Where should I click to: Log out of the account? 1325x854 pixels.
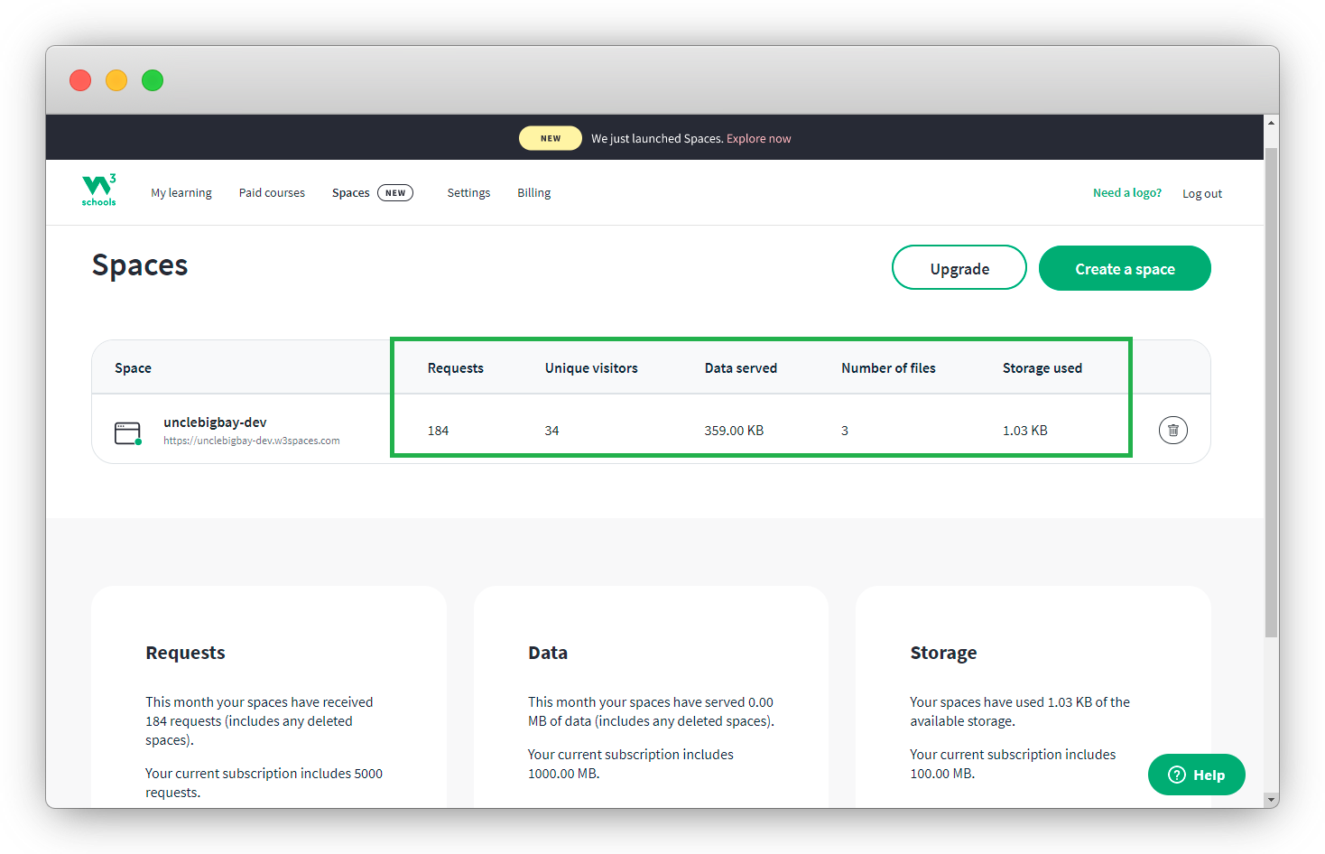click(x=1202, y=194)
